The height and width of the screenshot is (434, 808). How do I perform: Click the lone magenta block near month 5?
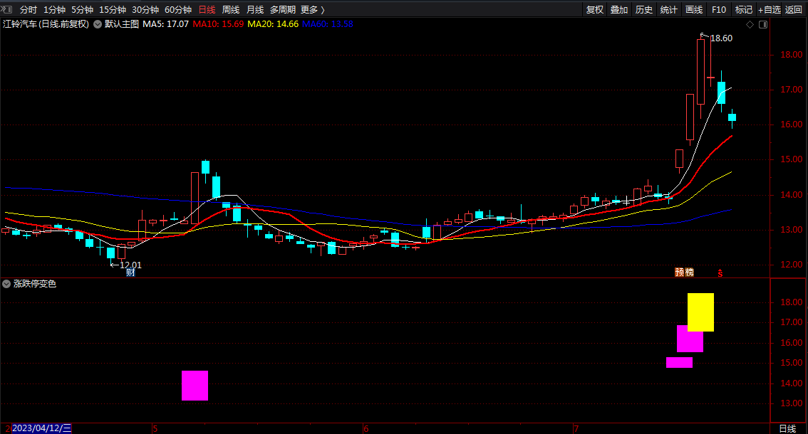195,385
